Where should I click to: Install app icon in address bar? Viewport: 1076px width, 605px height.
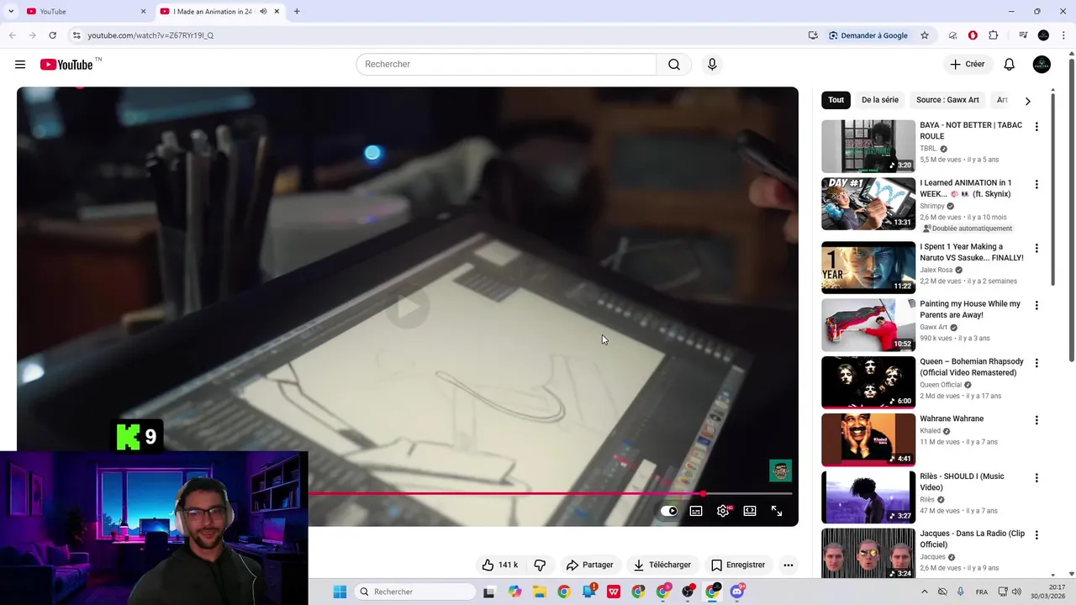click(x=813, y=35)
